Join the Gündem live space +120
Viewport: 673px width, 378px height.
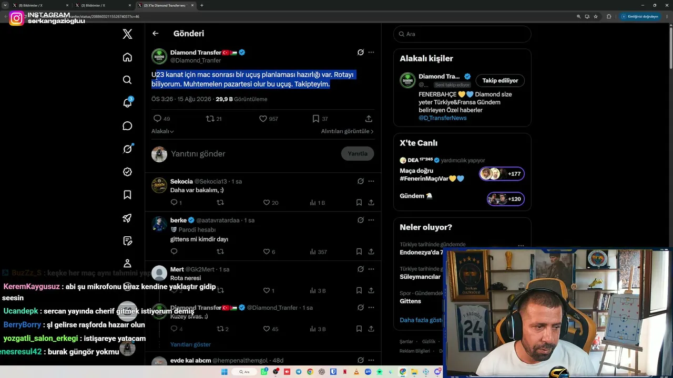tap(505, 199)
